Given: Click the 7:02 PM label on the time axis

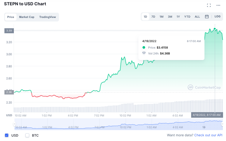Looking at the screenshot, I should coord(99,116).
